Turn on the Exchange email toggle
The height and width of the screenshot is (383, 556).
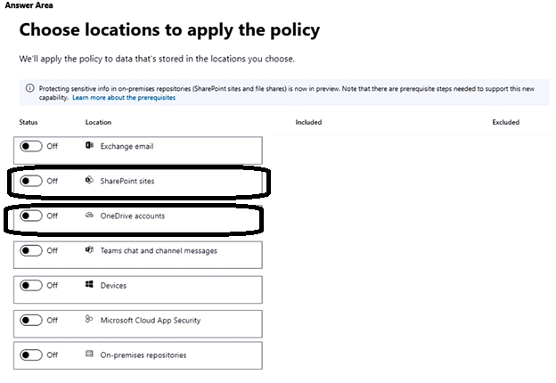(x=31, y=146)
